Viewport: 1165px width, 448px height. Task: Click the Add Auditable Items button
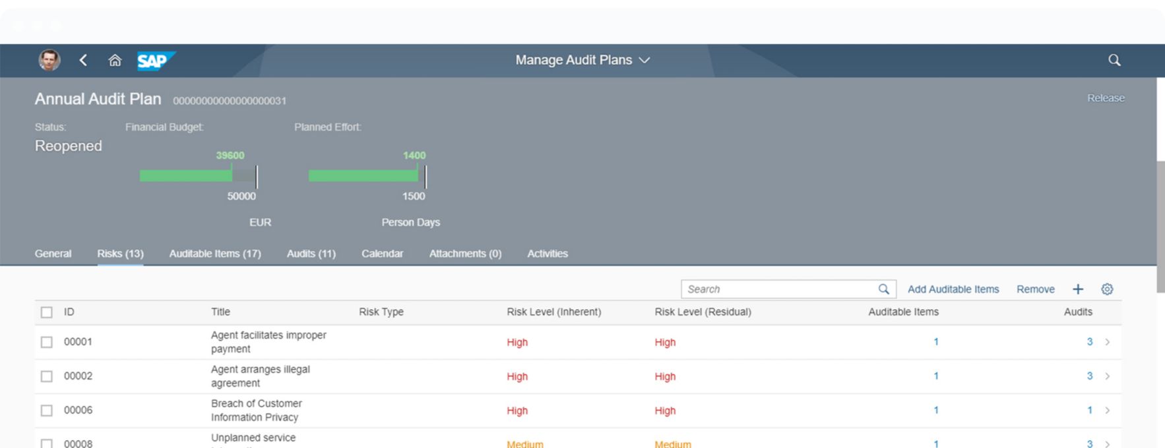pyautogui.click(x=953, y=289)
